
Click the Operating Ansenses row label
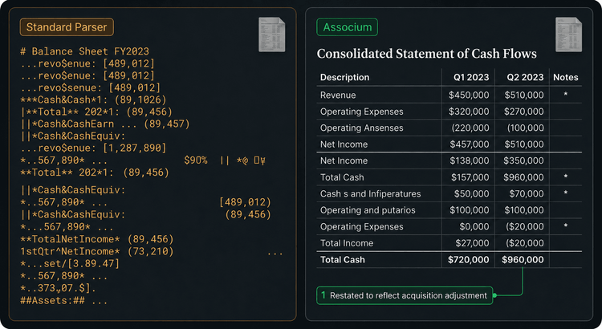(362, 128)
